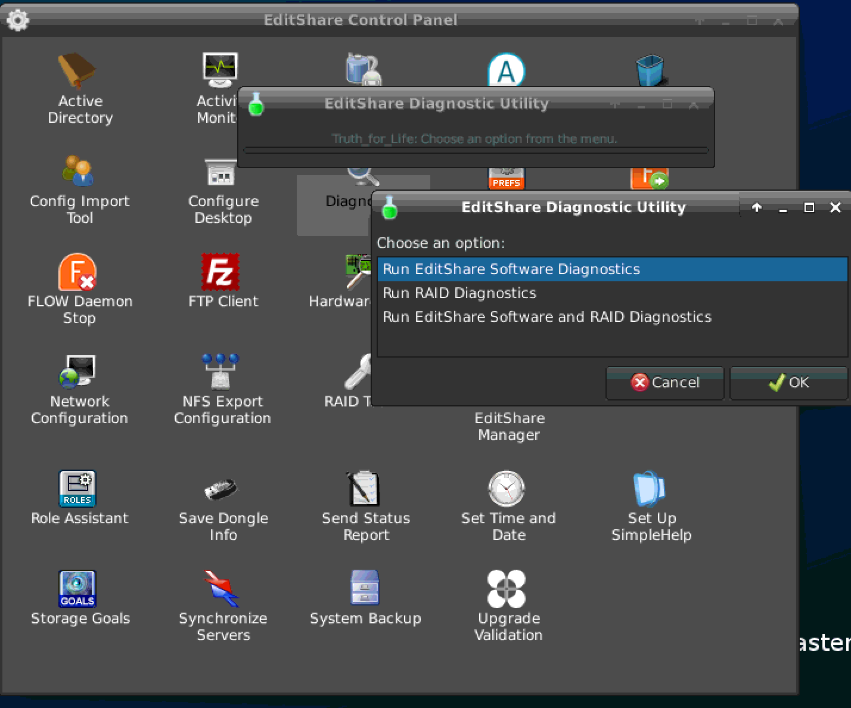The height and width of the screenshot is (708, 851).
Task: Click the progress bar in background Diagnostic Utility
Action: pyautogui.click(x=476, y=151)
